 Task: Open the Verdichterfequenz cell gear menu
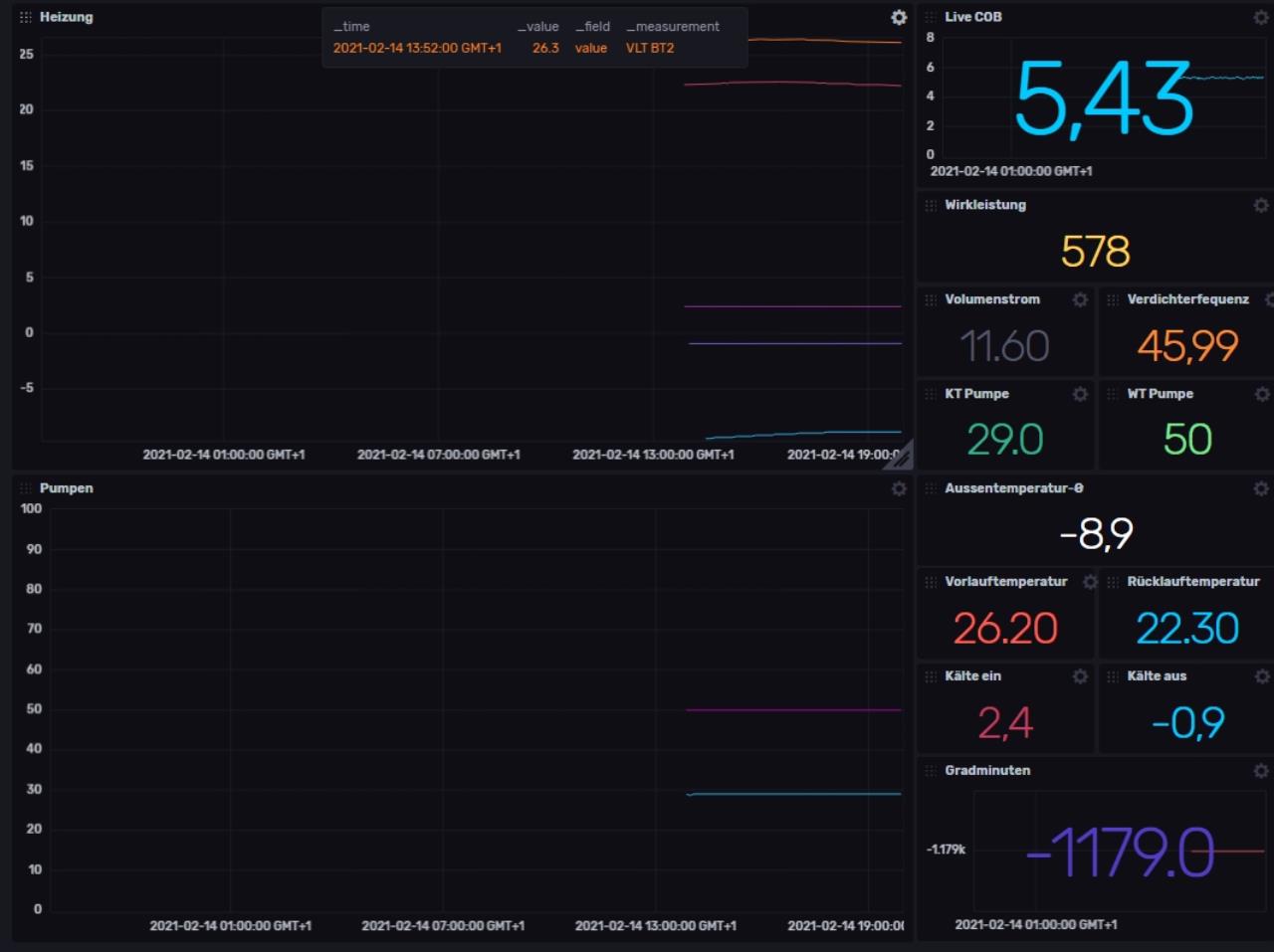[1269, 299]
